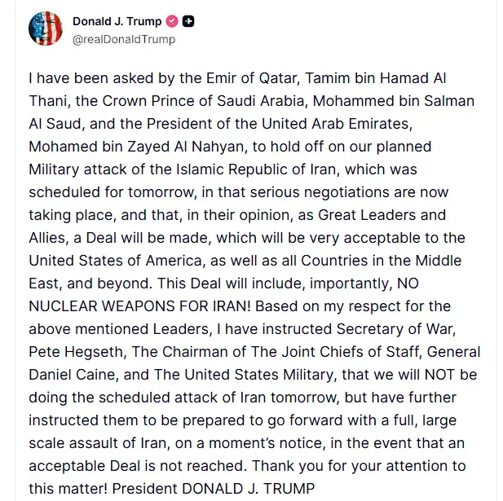
Task: Click "Islamic Republic of Iran" phrase
Action: point(256,169)
